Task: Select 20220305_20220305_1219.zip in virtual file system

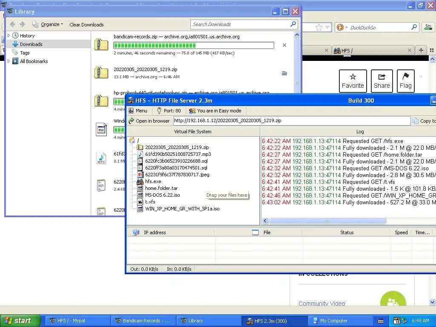Action: point(177,147)
